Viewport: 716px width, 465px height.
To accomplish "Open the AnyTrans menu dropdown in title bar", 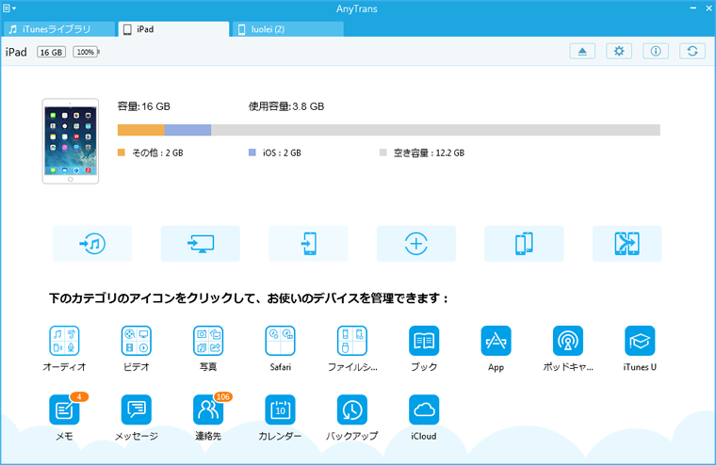I will point(9,8).
